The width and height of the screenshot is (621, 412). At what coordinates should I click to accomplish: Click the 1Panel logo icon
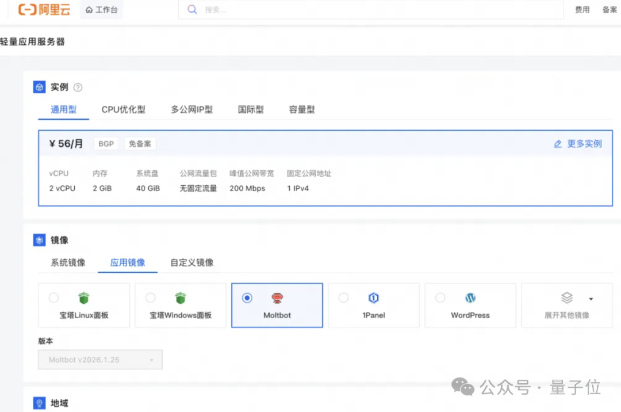374,298
